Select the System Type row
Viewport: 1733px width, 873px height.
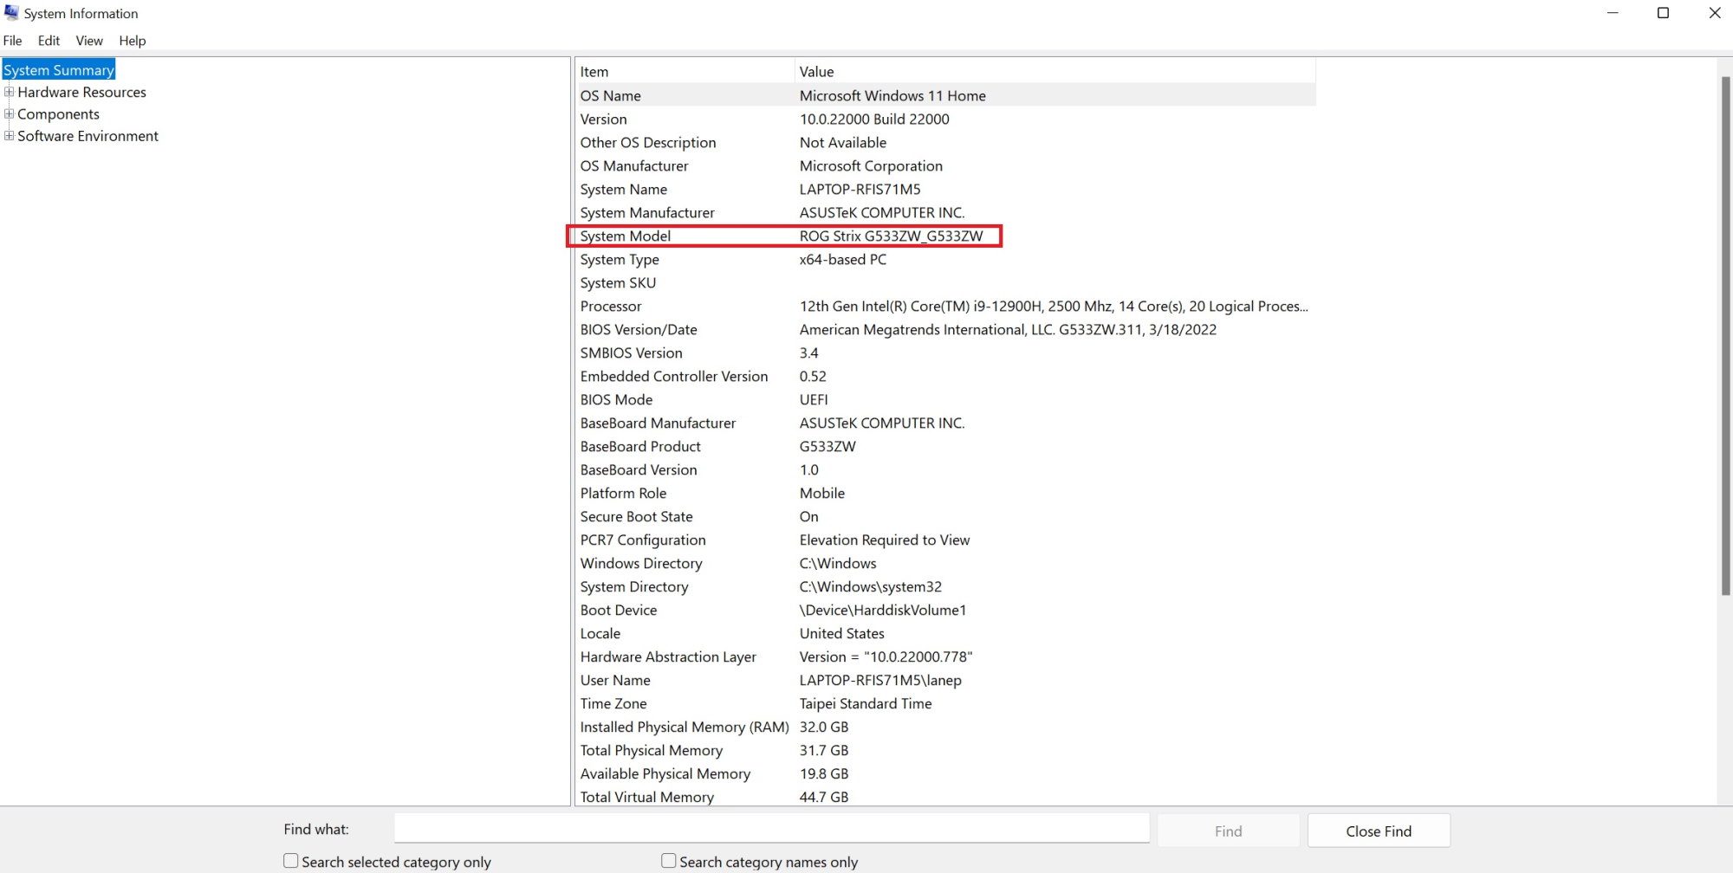(945, 260)
